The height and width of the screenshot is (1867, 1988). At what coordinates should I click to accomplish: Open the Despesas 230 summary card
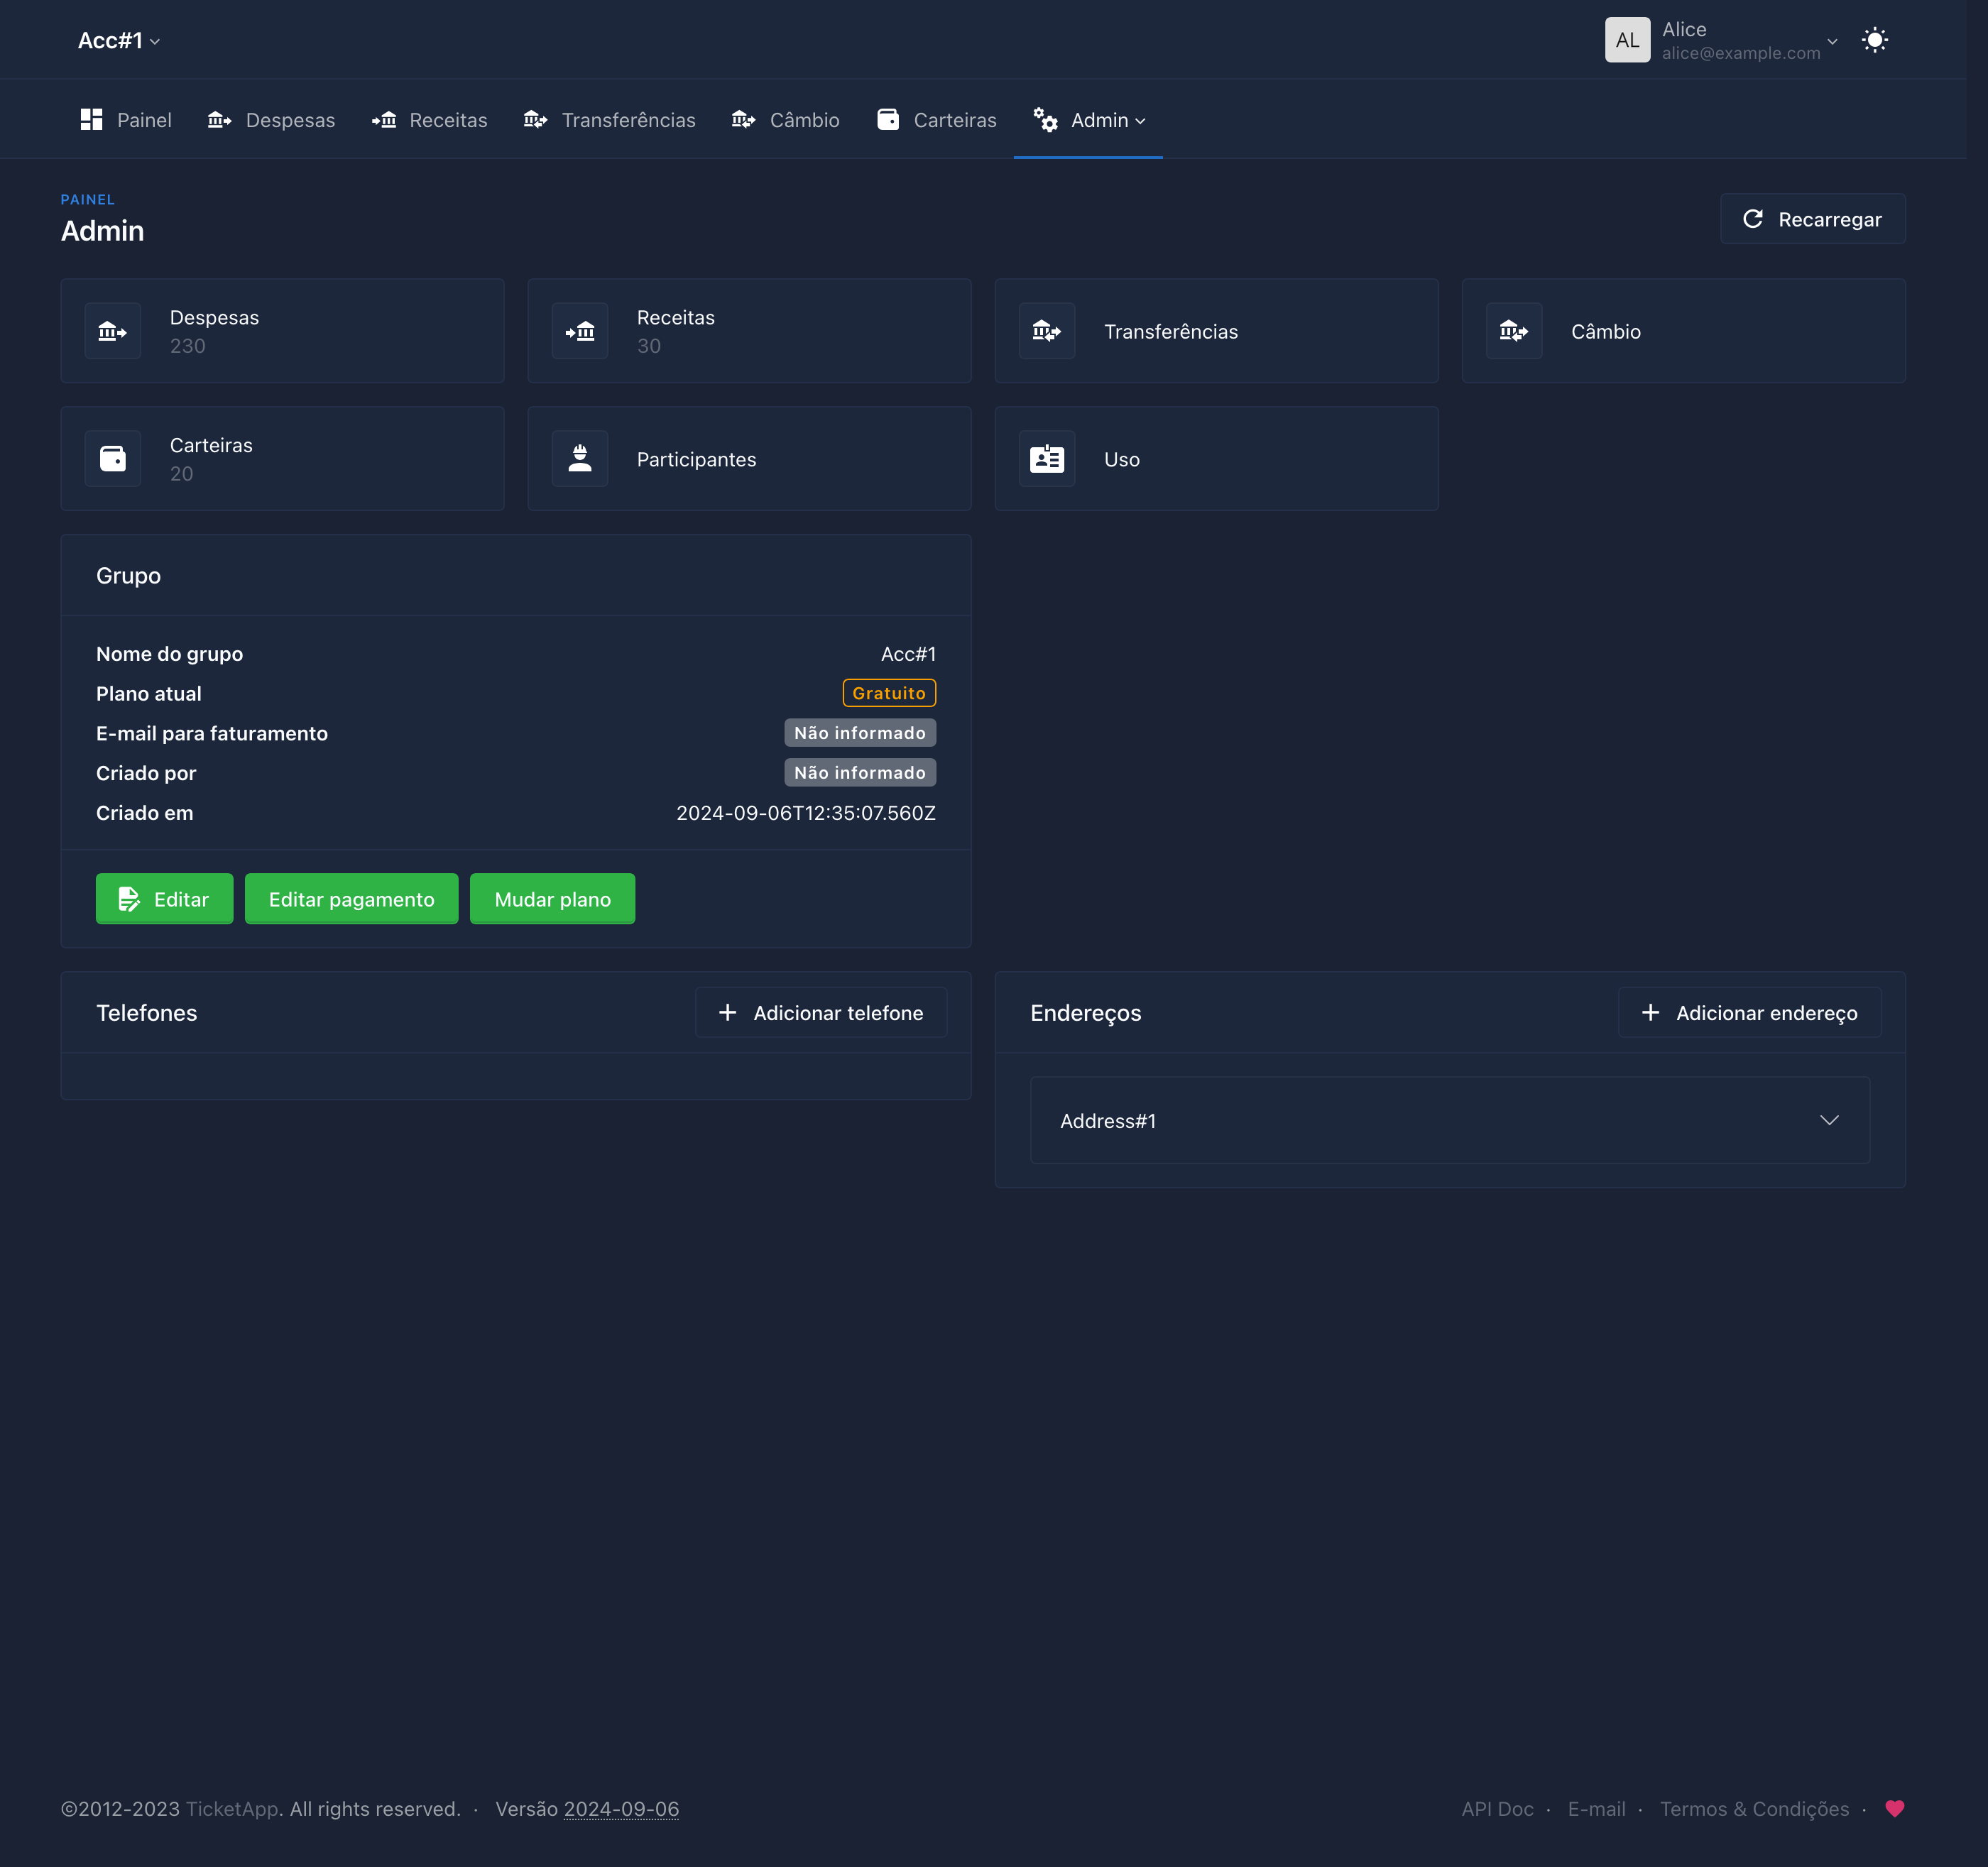[x=282, y=331]
